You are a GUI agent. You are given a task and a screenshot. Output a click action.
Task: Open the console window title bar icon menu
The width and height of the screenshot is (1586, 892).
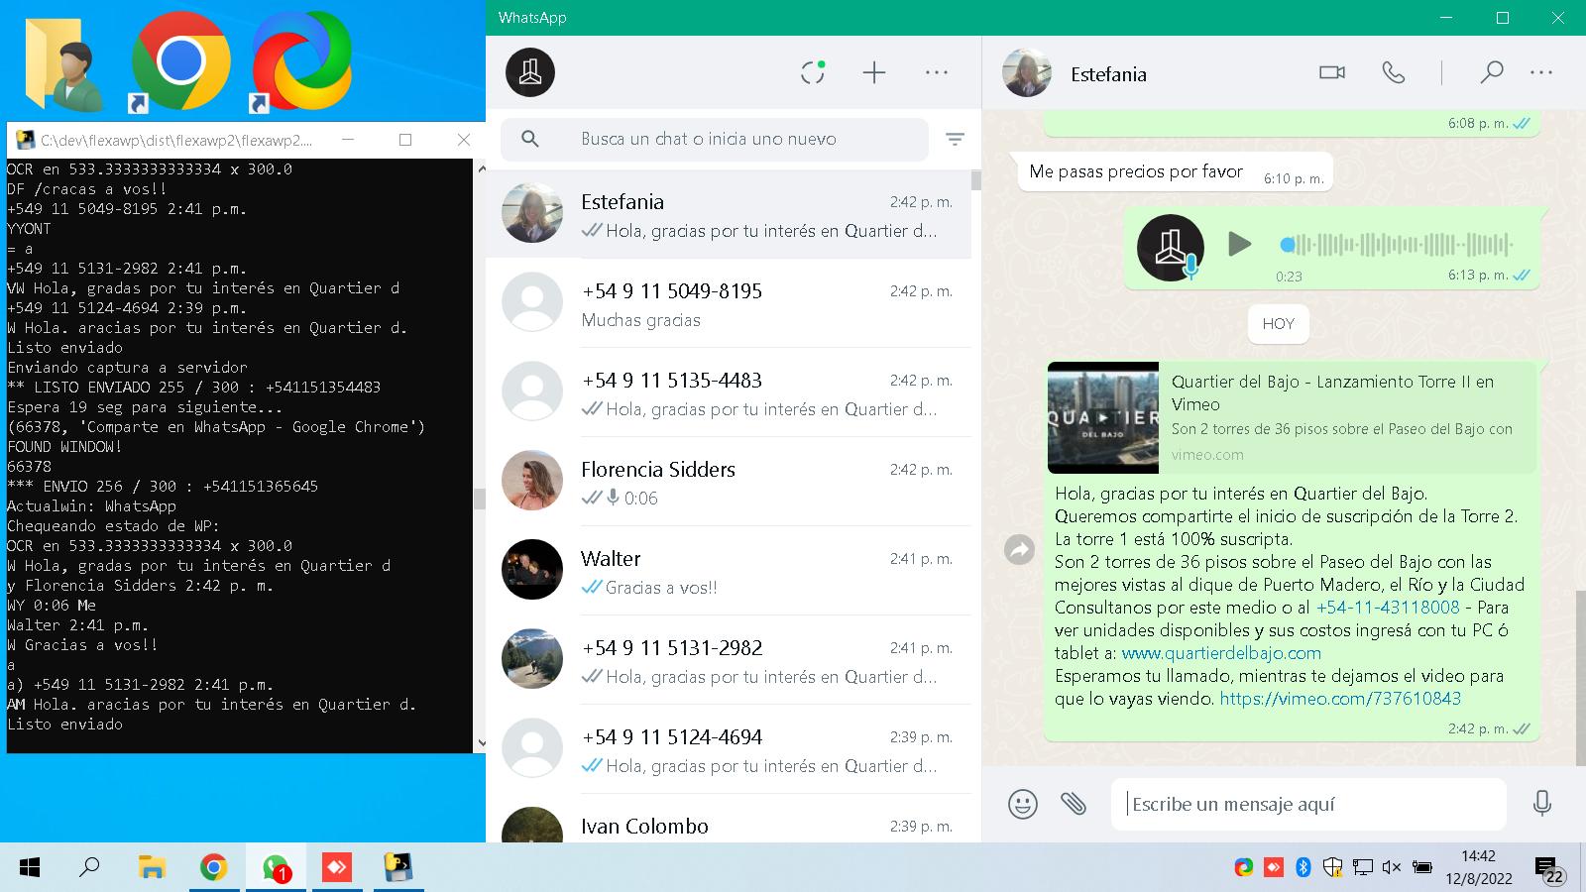[x=24, y=140]
